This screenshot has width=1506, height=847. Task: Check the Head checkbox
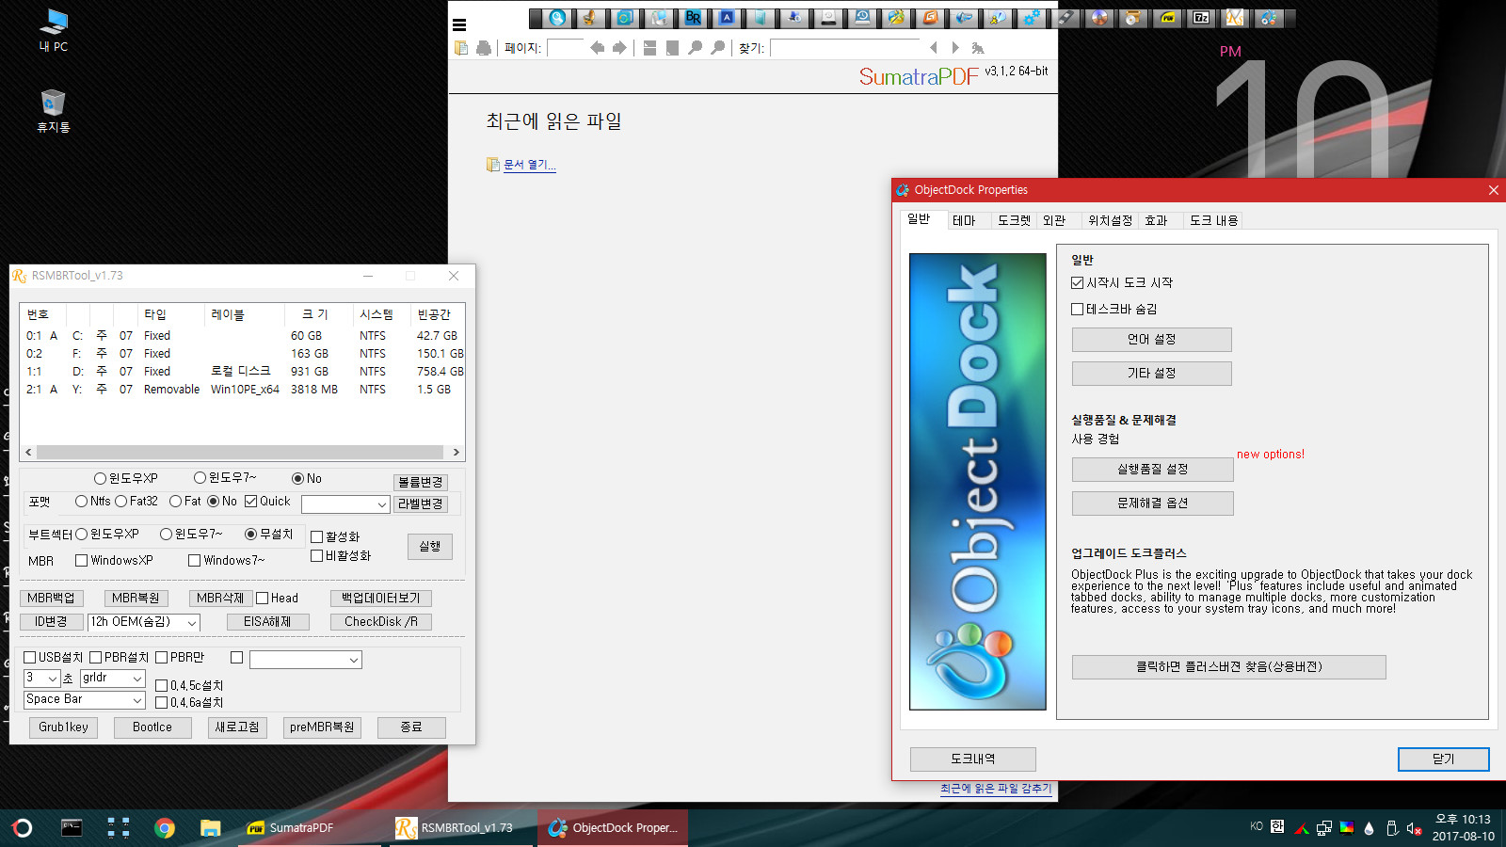click(263, 599)
